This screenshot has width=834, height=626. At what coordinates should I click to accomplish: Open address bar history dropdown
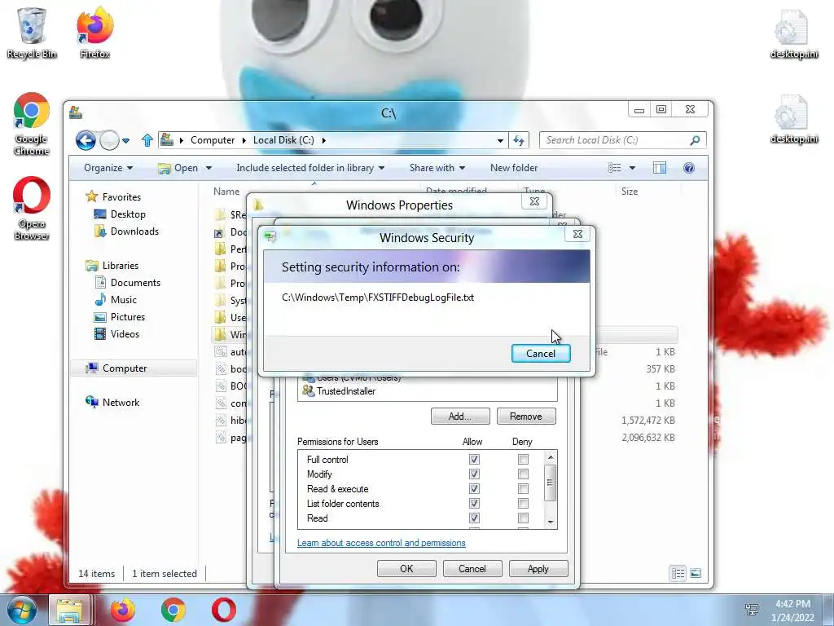tap(500, 141)
